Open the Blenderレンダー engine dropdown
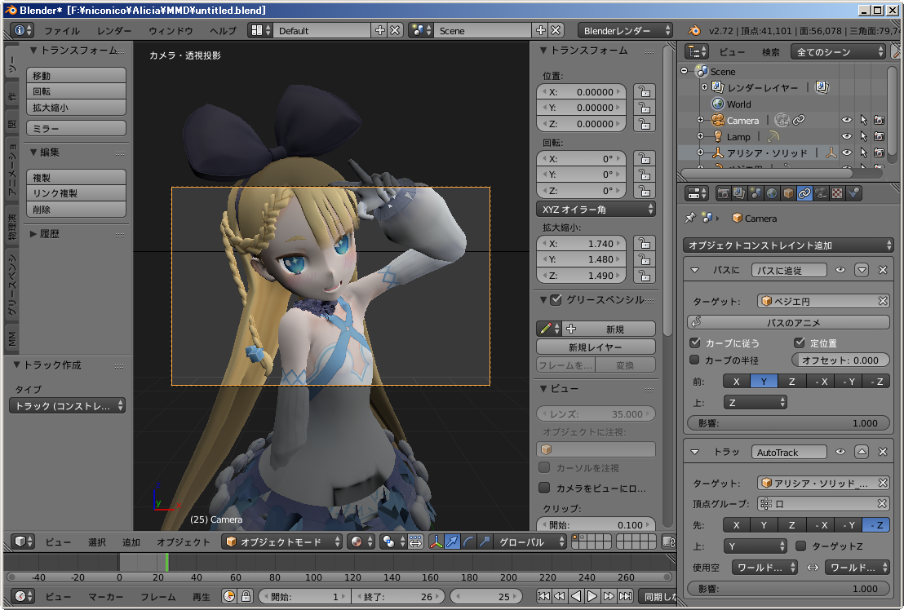Viewport: 904px width, 610px height. [626, 30]
